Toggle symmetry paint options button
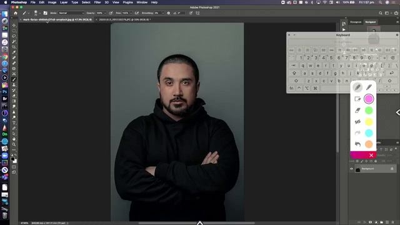This screenshot has width=400, height=225. tap(197, 13)
